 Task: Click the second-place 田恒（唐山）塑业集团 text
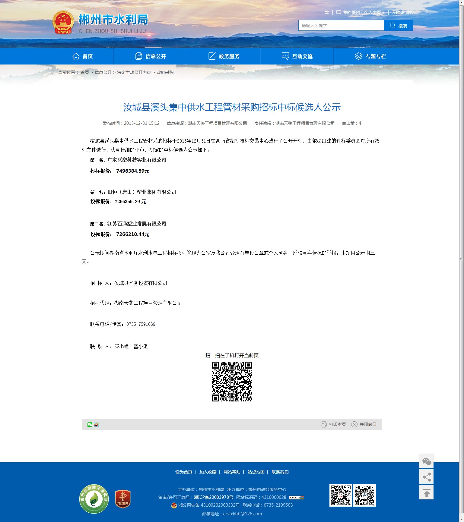click(x=142, y=192)
